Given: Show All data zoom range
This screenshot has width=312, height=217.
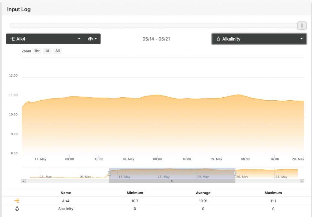Looking at the screenshot, I should coord(58,51).
